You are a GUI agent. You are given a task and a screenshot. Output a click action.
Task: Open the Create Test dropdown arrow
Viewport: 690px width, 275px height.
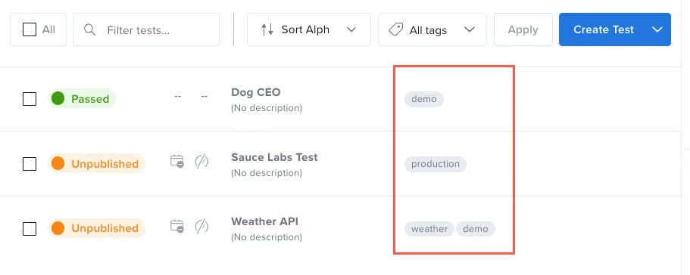(657, 29)
